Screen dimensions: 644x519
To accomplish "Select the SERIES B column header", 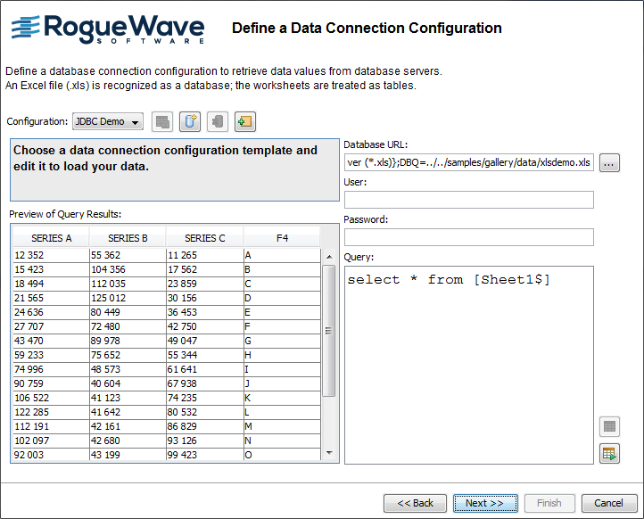I will pyautogui.click(x=128, y=238).
